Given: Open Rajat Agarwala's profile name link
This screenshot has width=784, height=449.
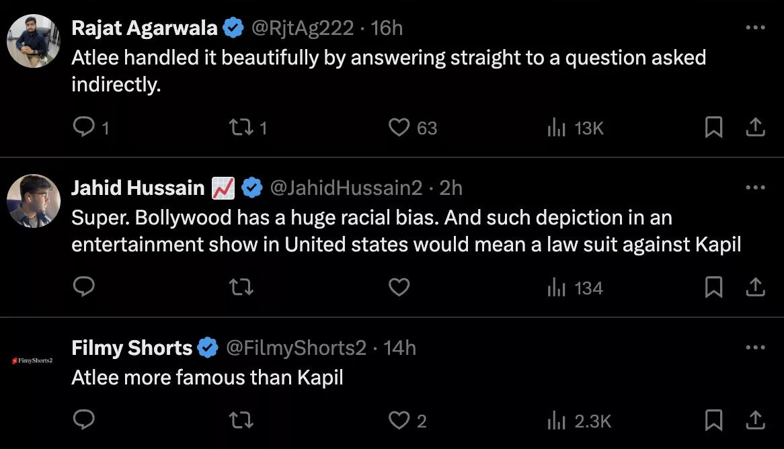Looking at the screenshot, I should 145,28.
